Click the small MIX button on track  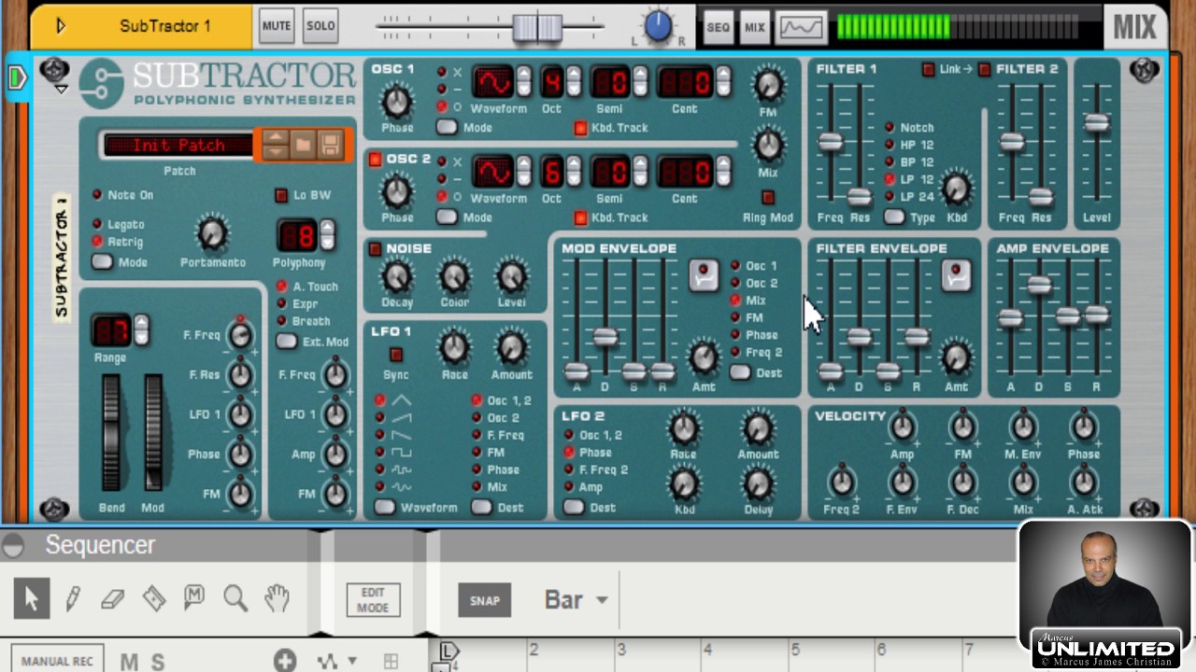click(754, 27)
